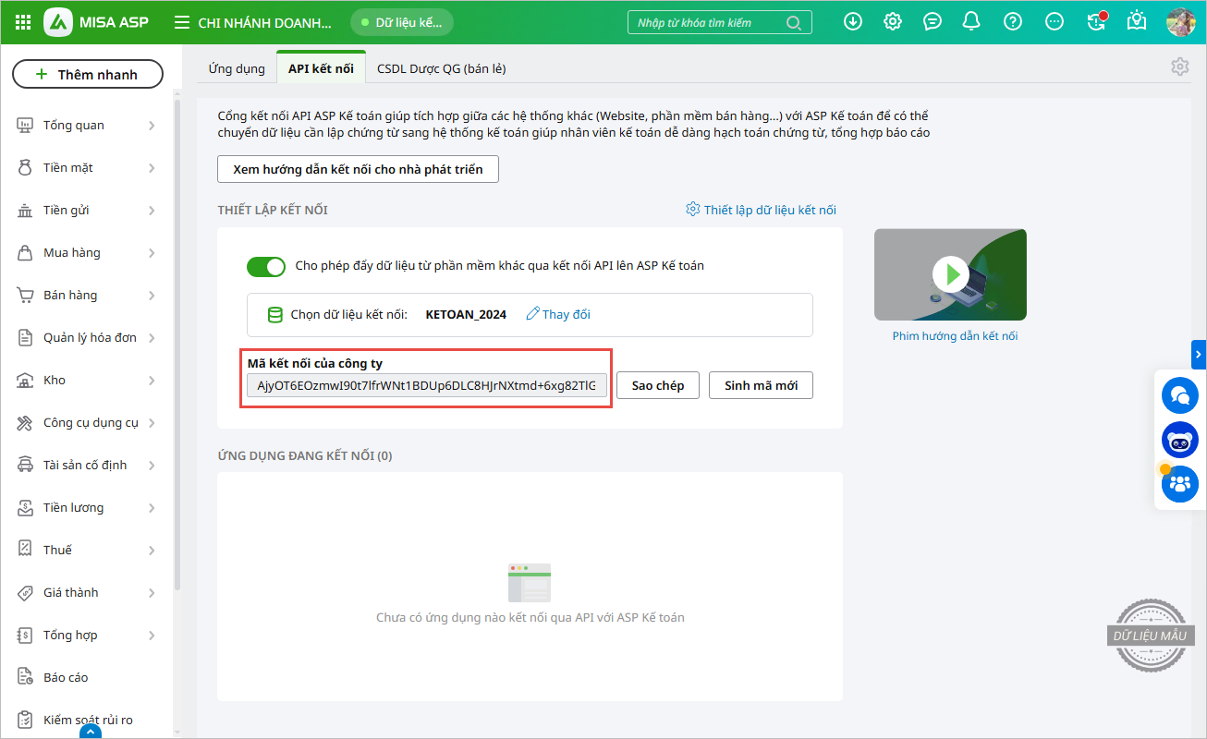Toggle the hamburger sidebar menu icon
The height and width of the screenshot is (739, 1207).
182,22
